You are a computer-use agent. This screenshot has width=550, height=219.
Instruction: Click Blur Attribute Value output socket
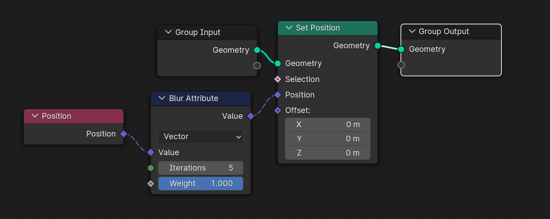[x=251, y=116]
